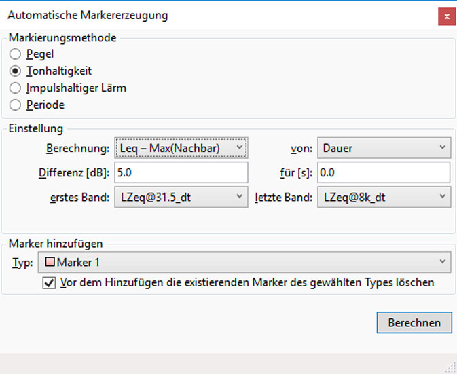Viewport: 457px width, 374px height.
Task: Click the Einstellung group label
Action: (36, 128)
